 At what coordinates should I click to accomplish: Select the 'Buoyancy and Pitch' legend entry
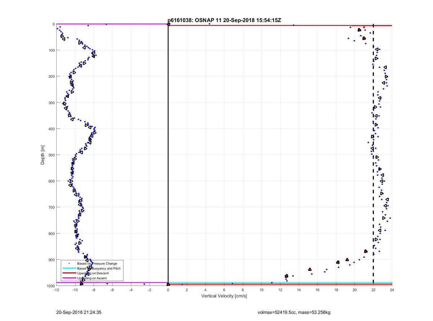point(99,269)
